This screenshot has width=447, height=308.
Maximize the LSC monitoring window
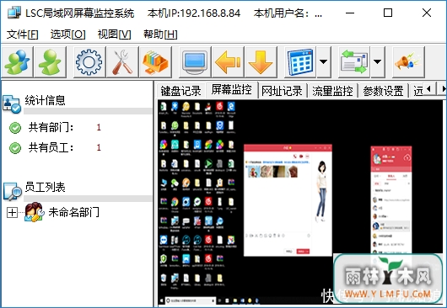(388, 13)
